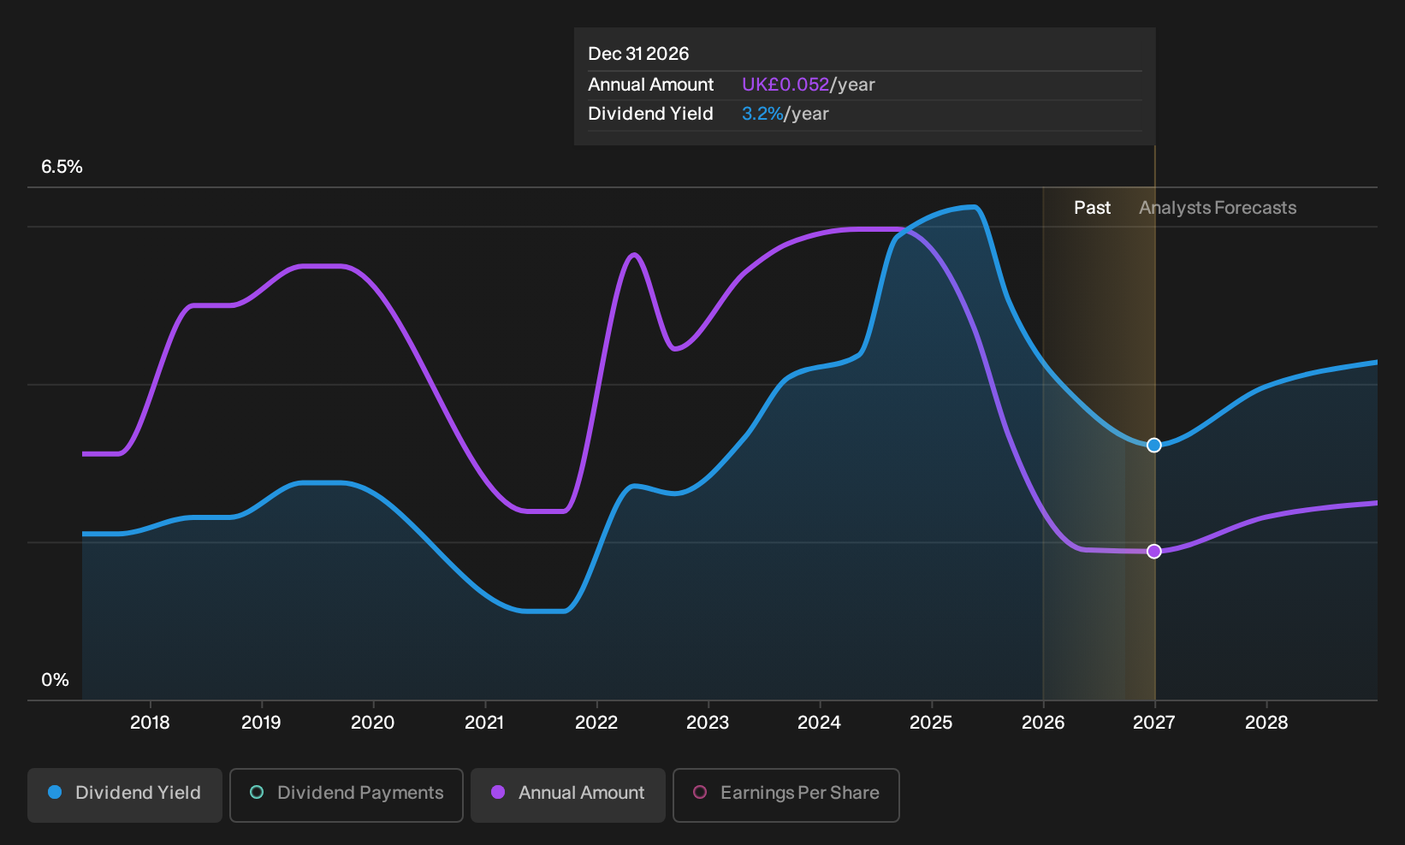Screen dimensions: 1405x845
Task: Click the 2021 x-axis label
Action: tap(484, 723)
